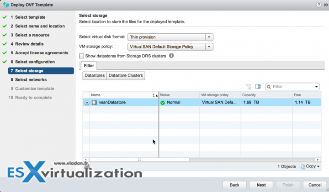Open the show/hide columns icon
Screen dimensions: 329x192
(x=258, y=87)
